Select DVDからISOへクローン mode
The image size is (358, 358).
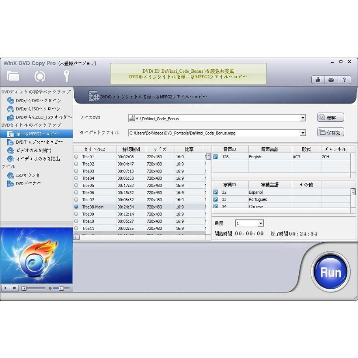pos(37,109)
